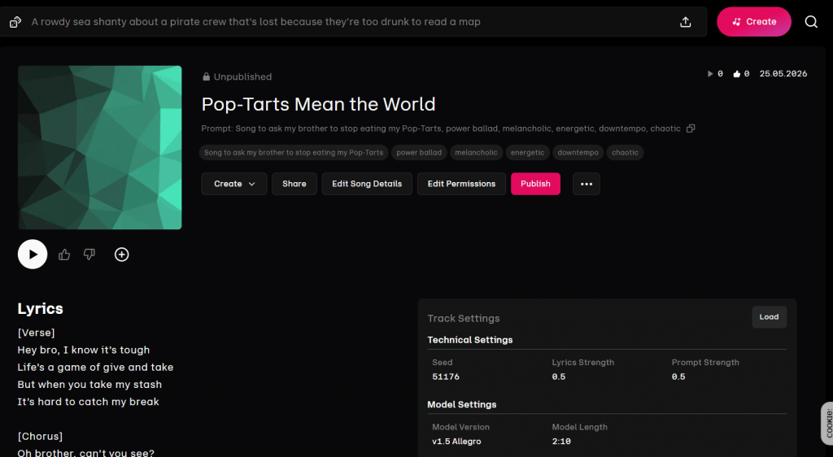Click the lock icon beside Unpublished
This screenshot has width=833, height=457.
(206, 76)
